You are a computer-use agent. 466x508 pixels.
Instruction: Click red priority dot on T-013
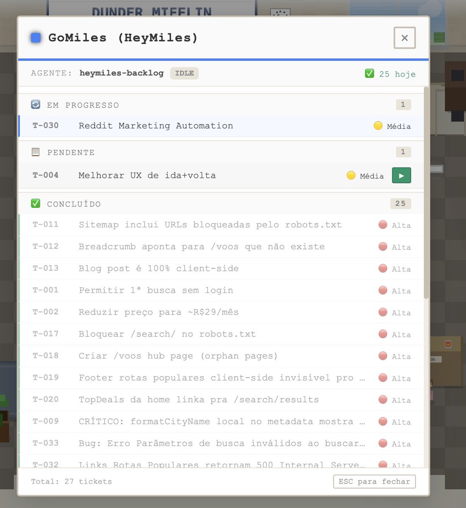click(383, 268)
